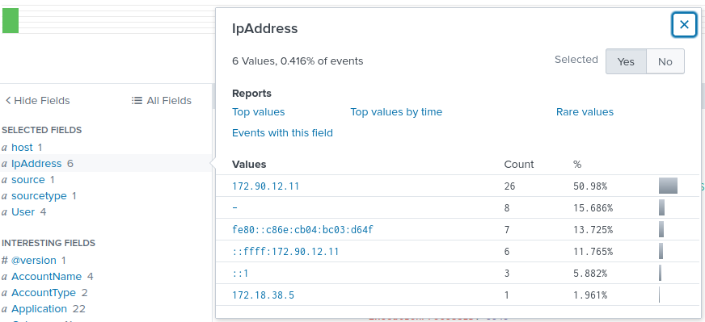The height and width of the screenshot is (322, 705).
Task: Click the 50.98% percentage cell
Action: 590,186
